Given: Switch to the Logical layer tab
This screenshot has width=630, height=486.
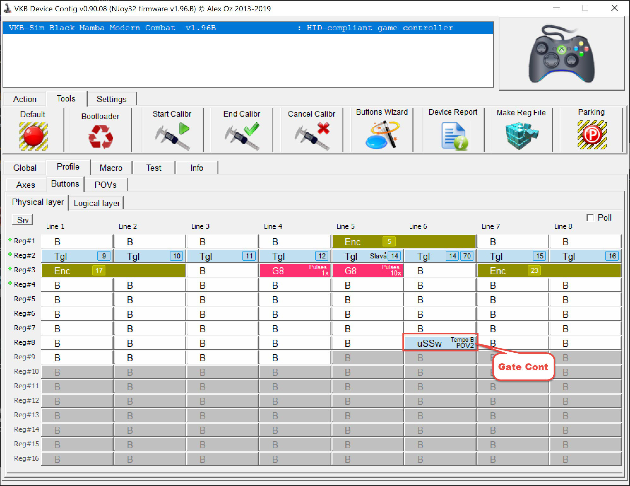Looking at the screenshot, I should (97, 203).
